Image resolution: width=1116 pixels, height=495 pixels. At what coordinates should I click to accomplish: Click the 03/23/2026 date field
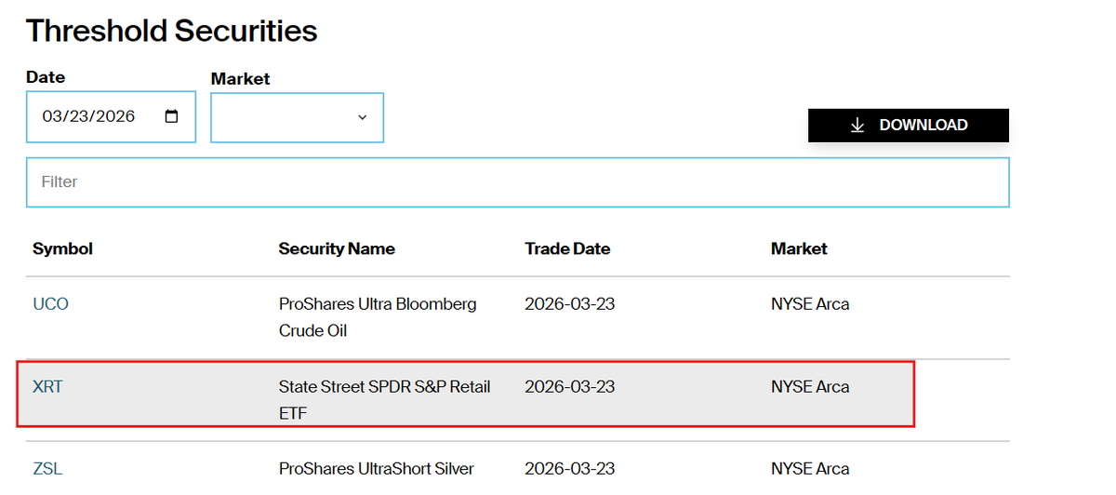[x=111, y=116]
